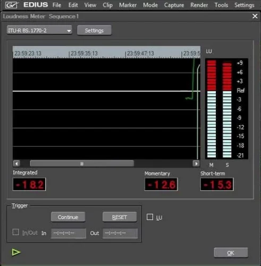This screenshot has width=261, height=266.
Task: Click the EDIUS Grass Valley logo icon
Action: click(x=11, y=5)
